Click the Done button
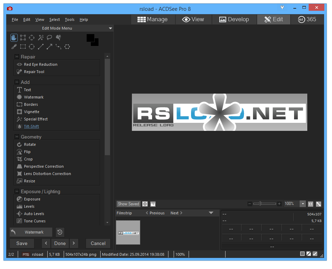Screen dimensions: 332x269 point(60,243)
